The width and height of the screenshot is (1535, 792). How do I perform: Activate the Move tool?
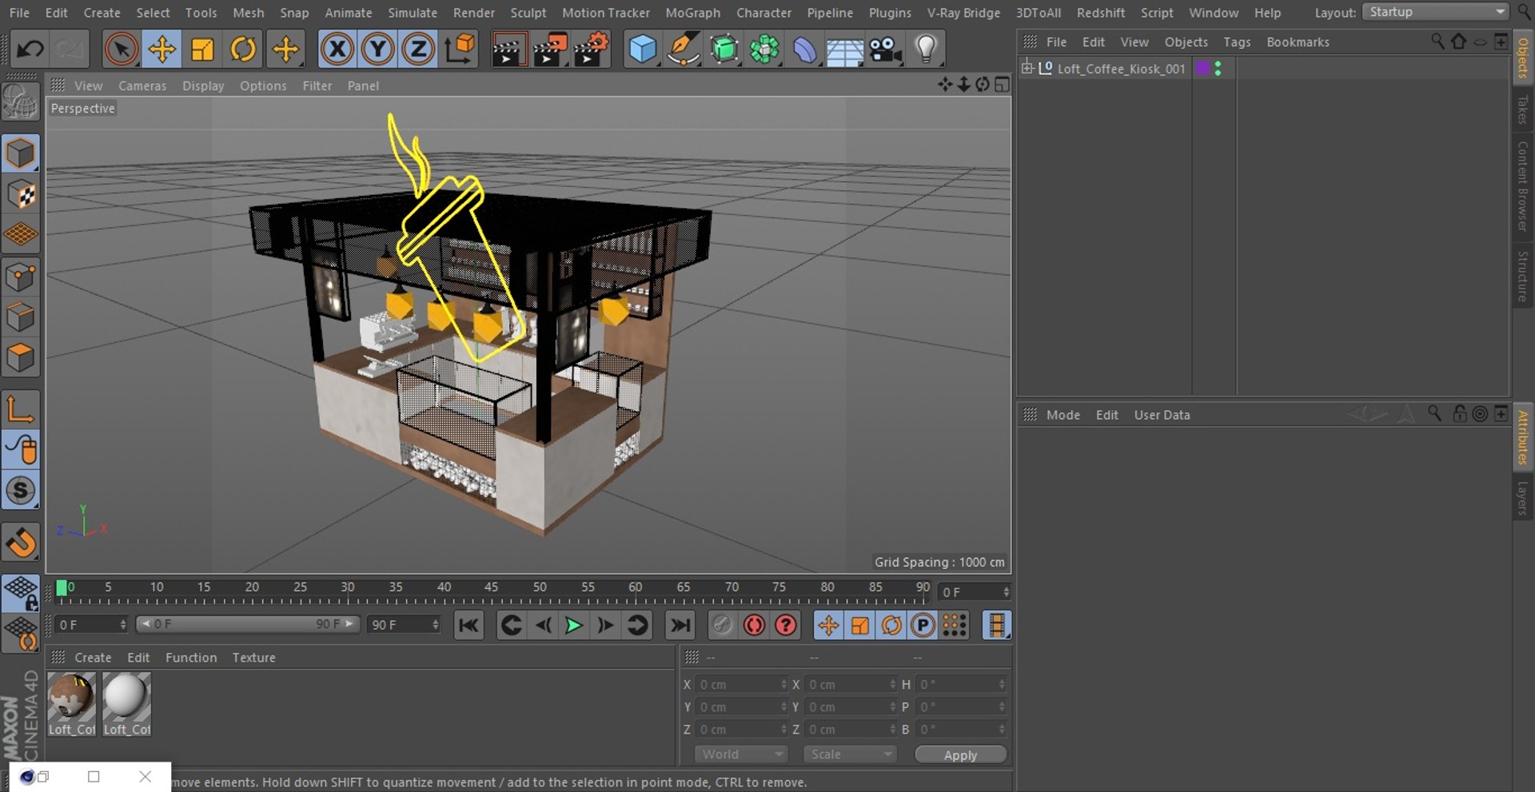(x=161, y=50)
